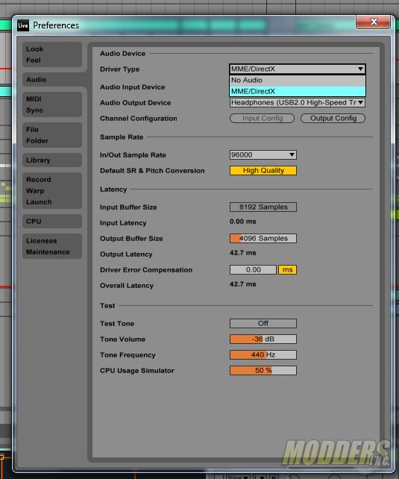
Task: Click the 0.00 ms Input Latency value
Action: [242, 222]
